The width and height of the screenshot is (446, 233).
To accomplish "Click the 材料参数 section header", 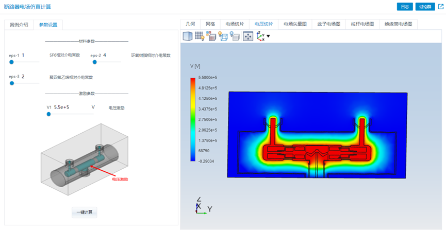I will [x=87, y=42].
